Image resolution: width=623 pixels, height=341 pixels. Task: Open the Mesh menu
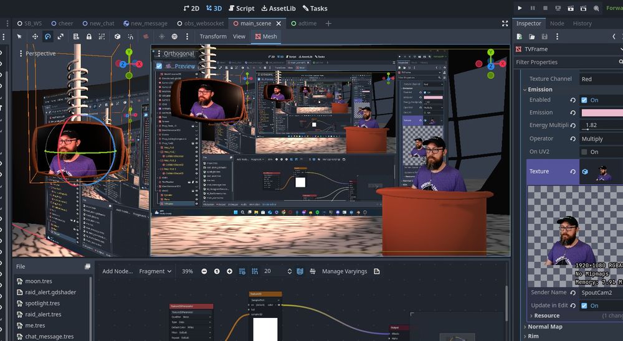(x=266, y=37)
